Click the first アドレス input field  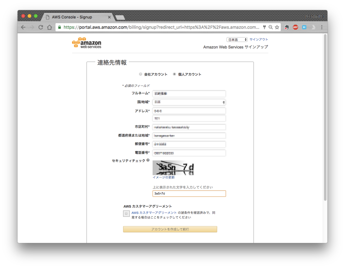189,111
